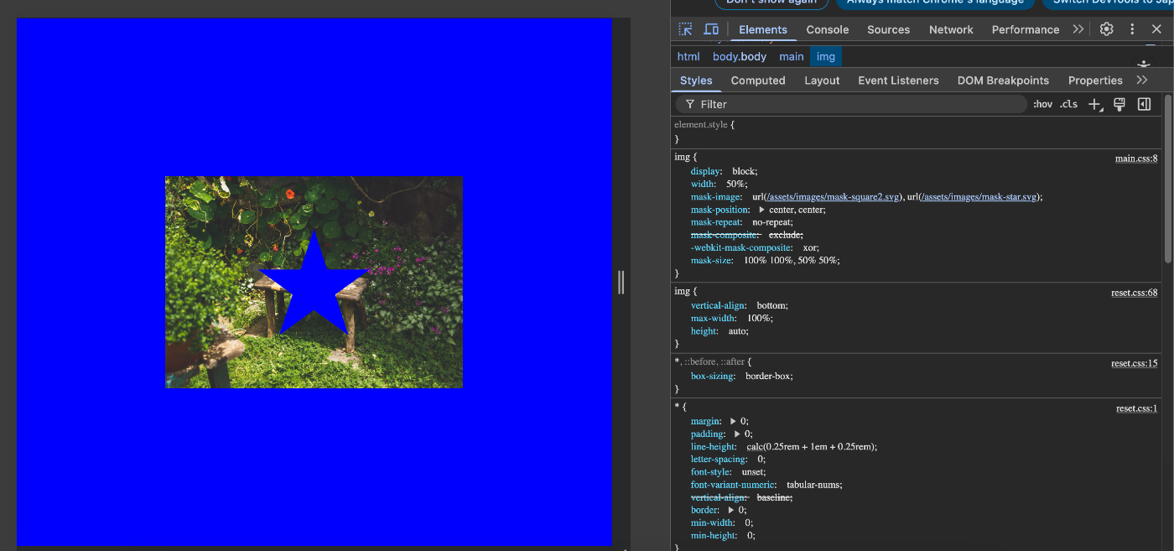1174x551 pixels.
Task: Open the reset.css:68 source link
Action: [x=1135, y=292]
